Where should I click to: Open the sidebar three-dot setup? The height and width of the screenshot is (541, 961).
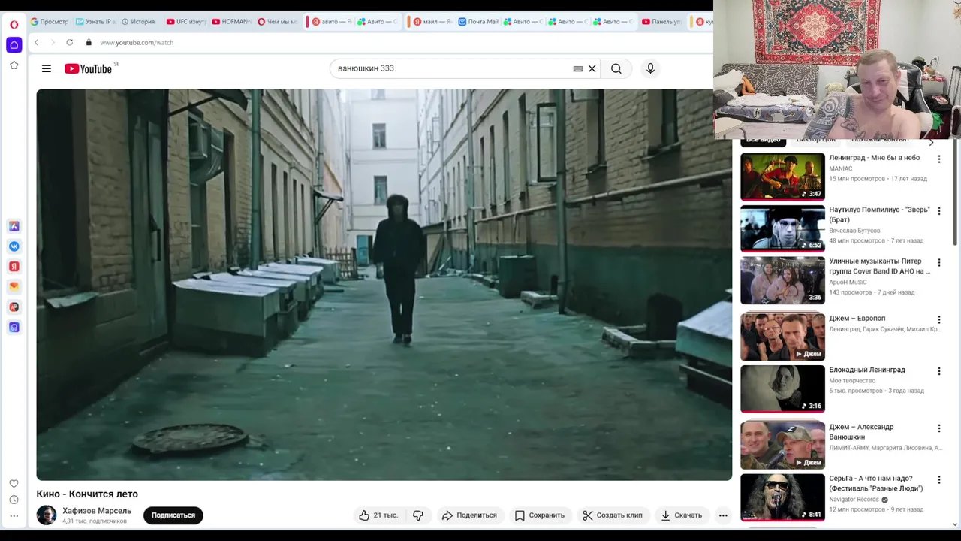pyautogui.click(x=14, y=516)
